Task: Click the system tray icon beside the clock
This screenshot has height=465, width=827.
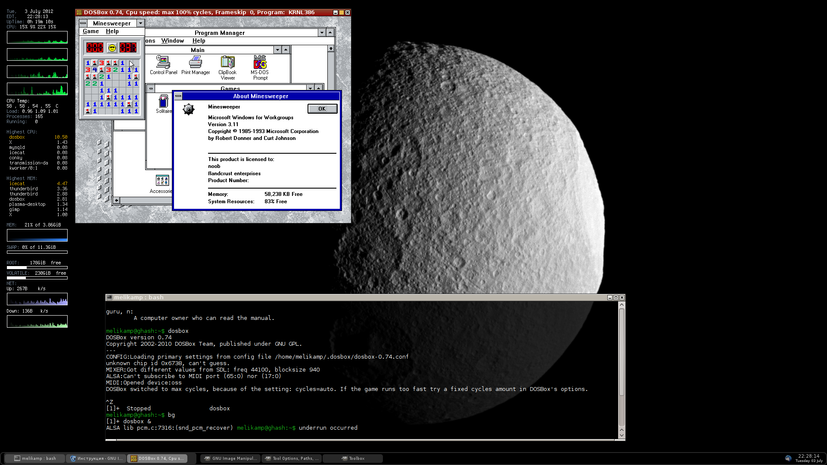Action: click(788, 458)
